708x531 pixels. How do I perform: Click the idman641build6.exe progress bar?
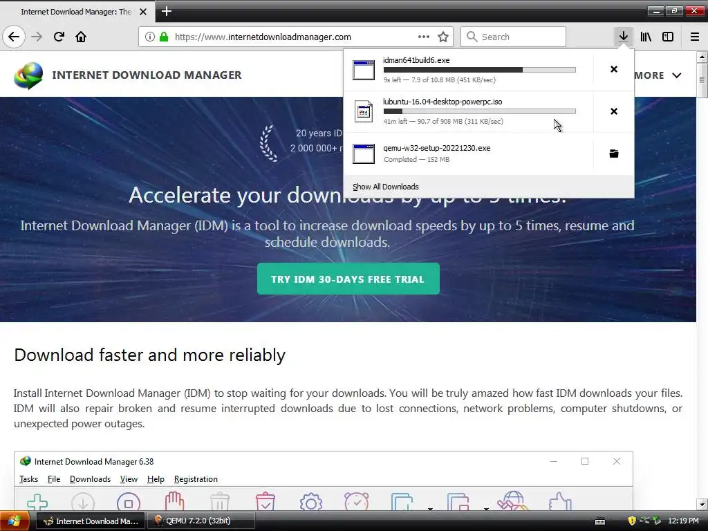tap(480, 70)
